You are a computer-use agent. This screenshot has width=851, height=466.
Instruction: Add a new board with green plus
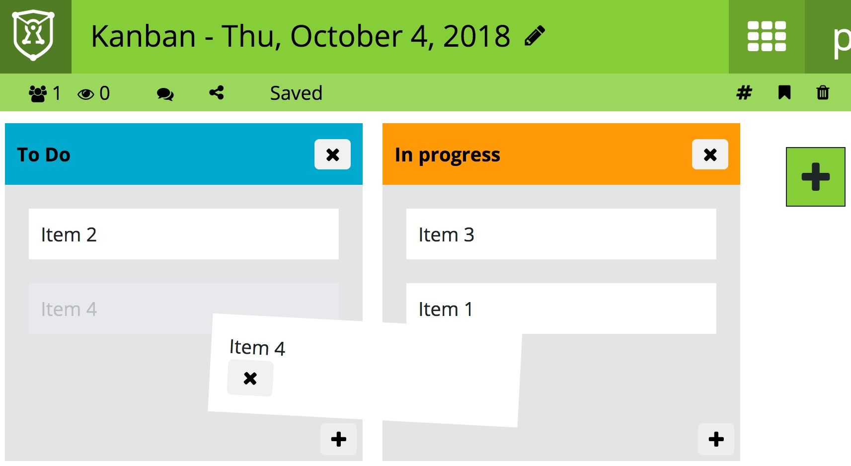point(815,176)
